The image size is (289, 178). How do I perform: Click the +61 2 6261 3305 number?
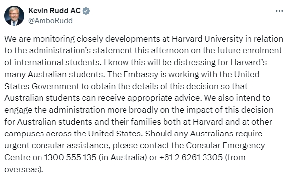191,157
